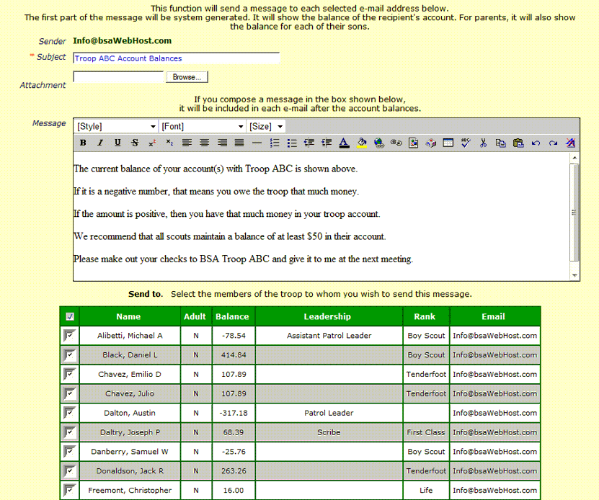This screenshot has width=599, height=500.
Task: Click the Leadership column header
Action: click(x=328, y=317)
